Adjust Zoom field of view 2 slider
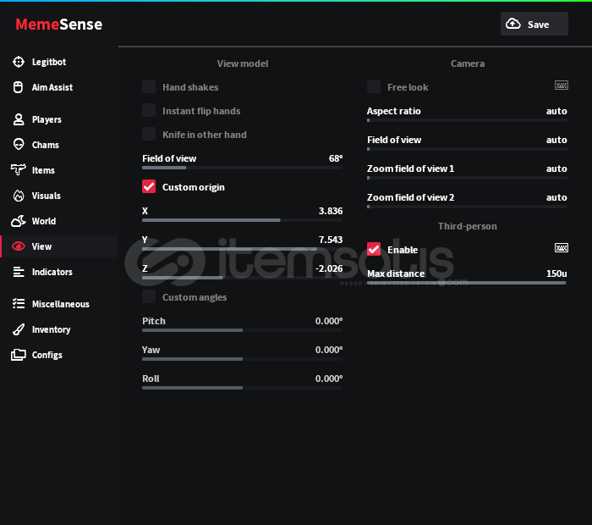Viewport: 592px width, 525px height. tap(467, 207)
